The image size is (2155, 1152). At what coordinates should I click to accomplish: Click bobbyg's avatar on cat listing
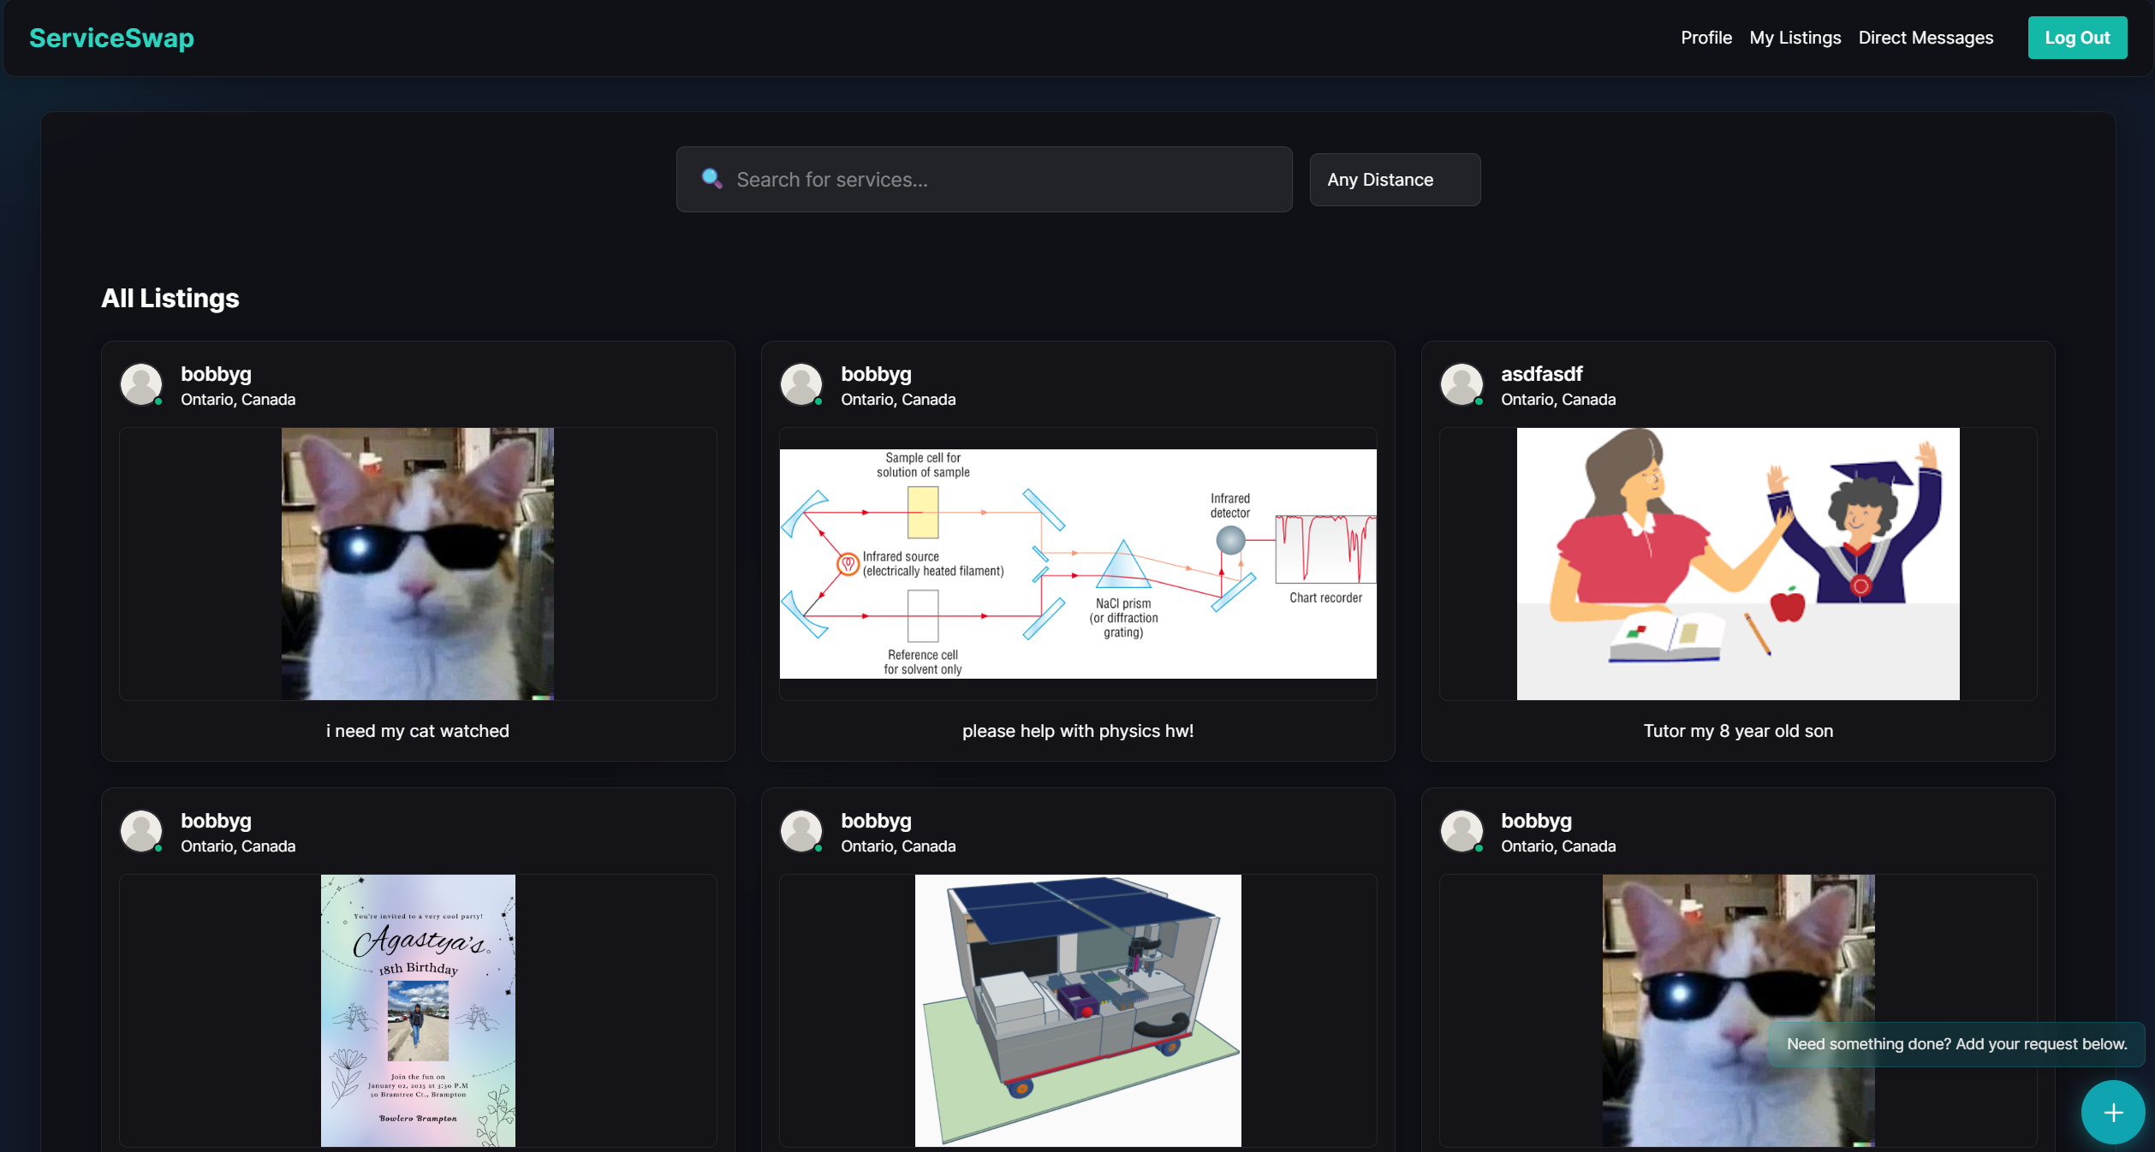(x=141, y=384)
